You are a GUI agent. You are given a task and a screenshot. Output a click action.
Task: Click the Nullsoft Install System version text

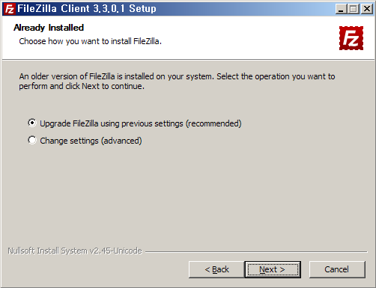(x=75, y=251)
